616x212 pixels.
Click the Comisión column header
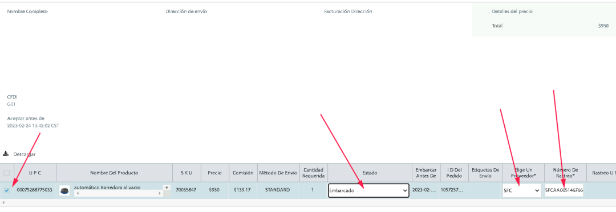(x=243, y=173)
